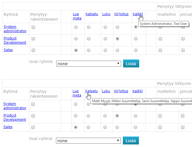Viewport: 192px width, 147px height.
Task: Click the bottom Lisää button
Action: pyautogui.click(x=131, y=141)
